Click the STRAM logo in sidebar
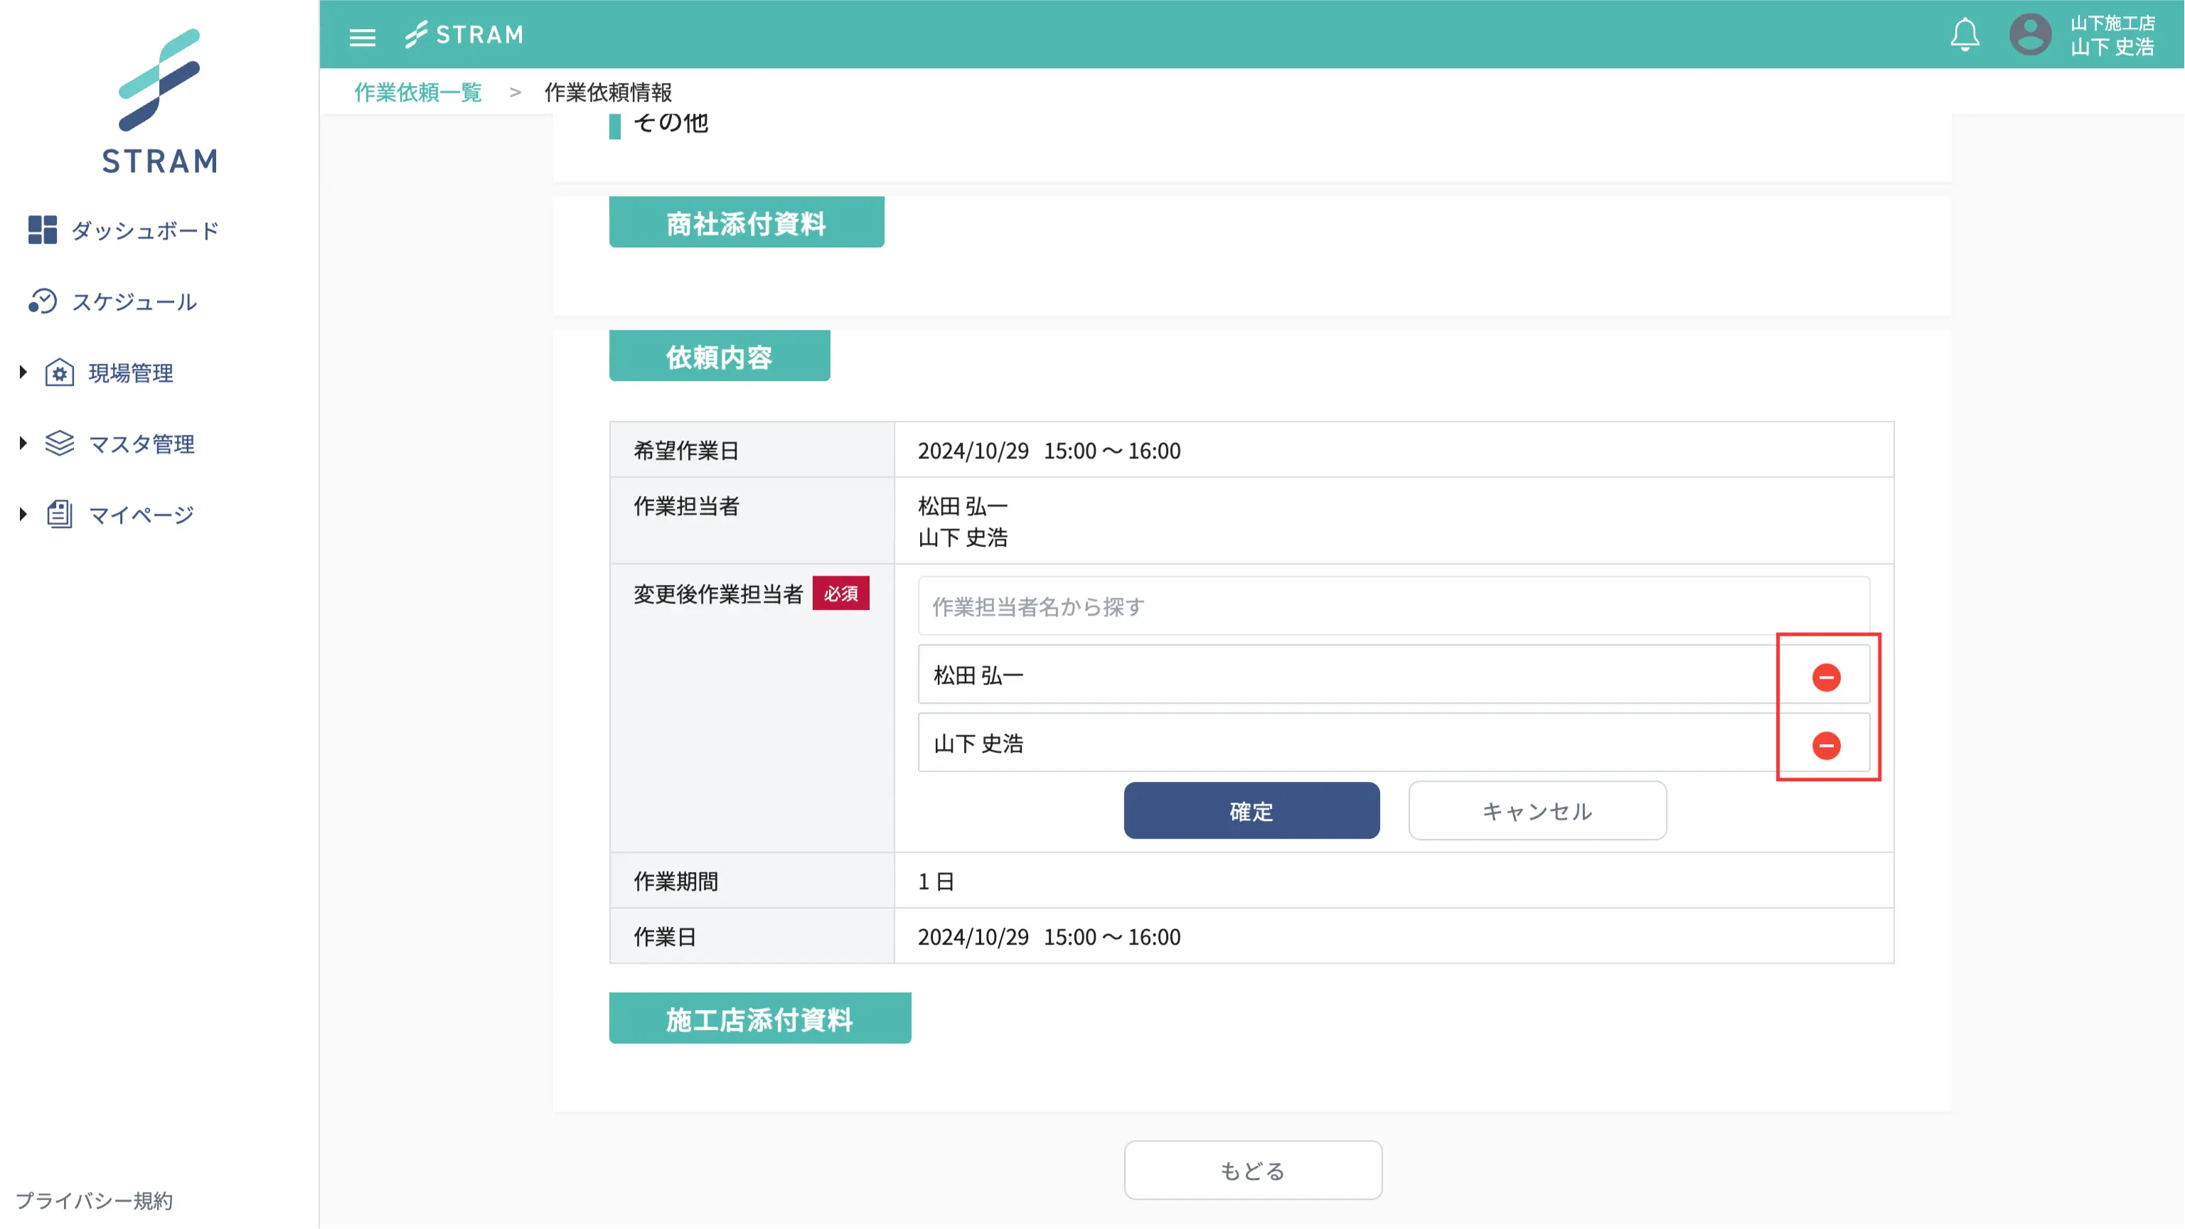This screenshot has height=1229, width=2185. 159,102
